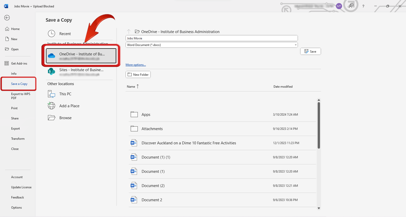Click OneDrive breadcrumb path at top
The image size is (406, 217).
click(x=180, y=32)
